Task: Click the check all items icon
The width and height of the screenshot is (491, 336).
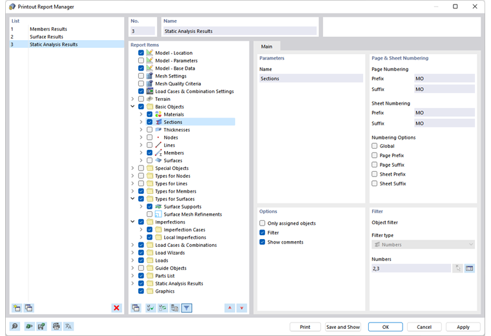Action: pyautogui.click(x=151, y=308)
